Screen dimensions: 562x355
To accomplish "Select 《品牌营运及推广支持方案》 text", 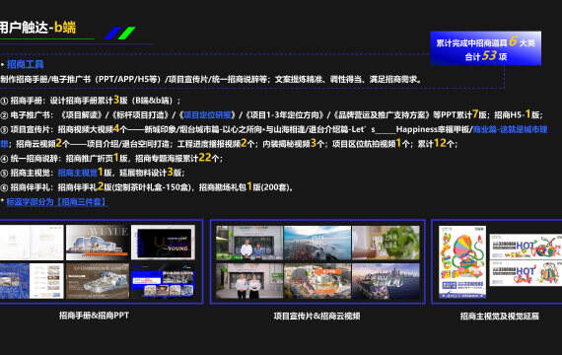I will [x=382, y=114].
